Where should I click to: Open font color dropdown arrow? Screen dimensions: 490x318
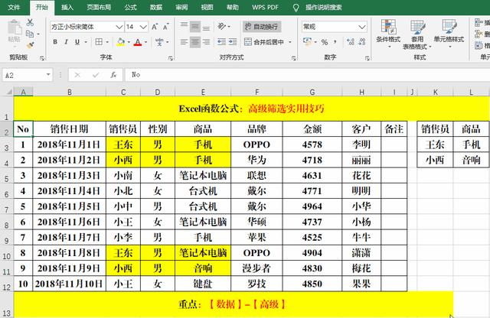pos(145,42)
